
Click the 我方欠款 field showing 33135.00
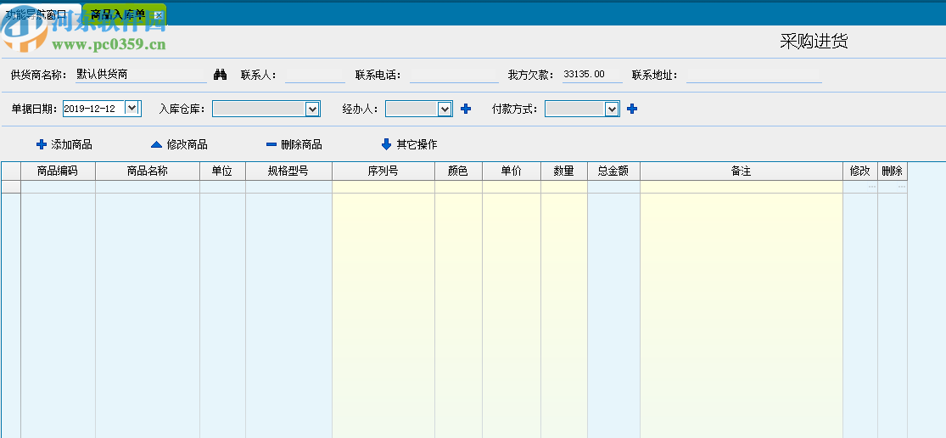(x=592, y=75)
